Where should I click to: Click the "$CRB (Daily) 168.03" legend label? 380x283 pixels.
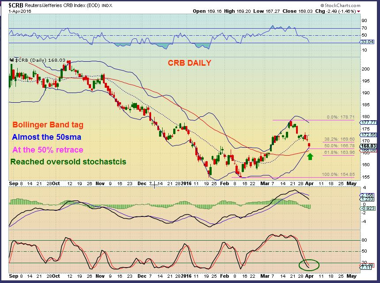40,60
